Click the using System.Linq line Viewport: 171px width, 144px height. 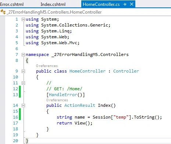click(x=49, y=31)
